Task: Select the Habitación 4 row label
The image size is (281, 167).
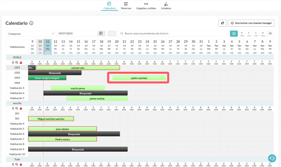Action: coord(17,124)
